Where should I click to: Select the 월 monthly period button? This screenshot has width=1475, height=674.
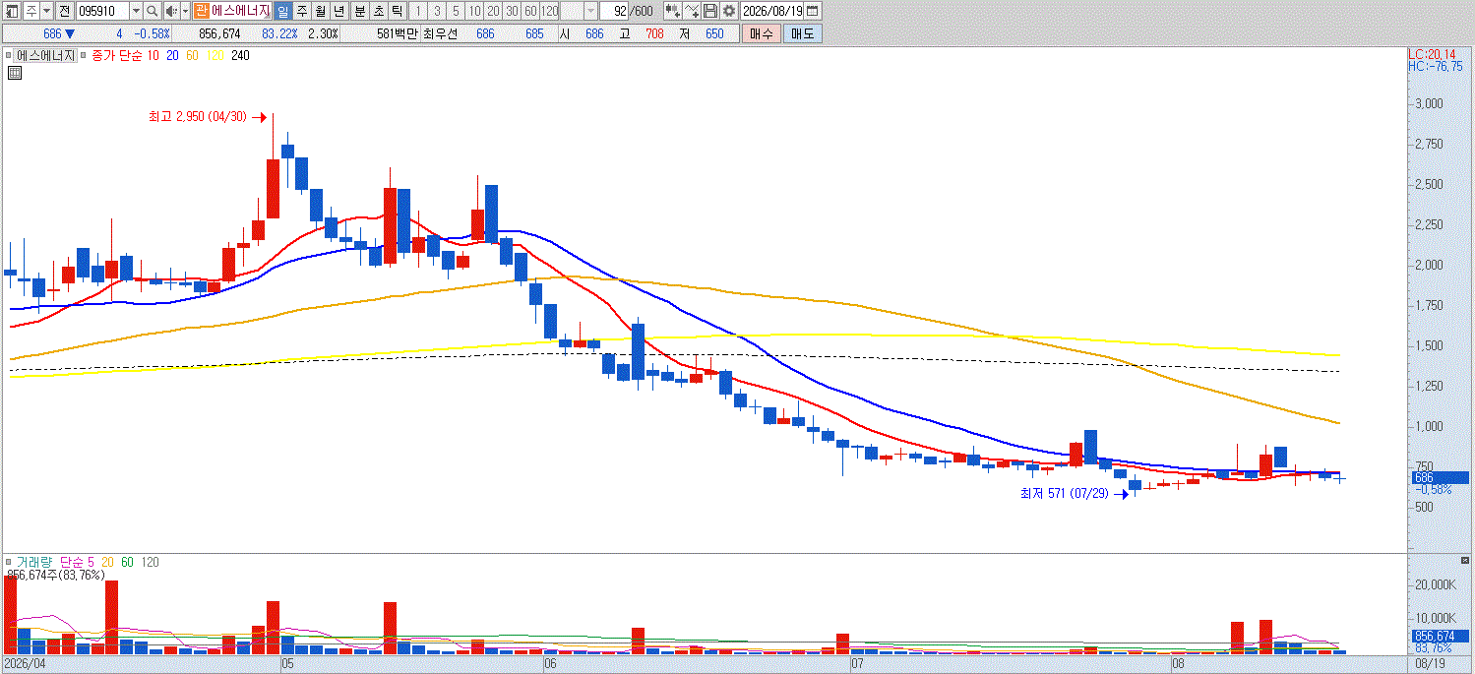point(320,11)
